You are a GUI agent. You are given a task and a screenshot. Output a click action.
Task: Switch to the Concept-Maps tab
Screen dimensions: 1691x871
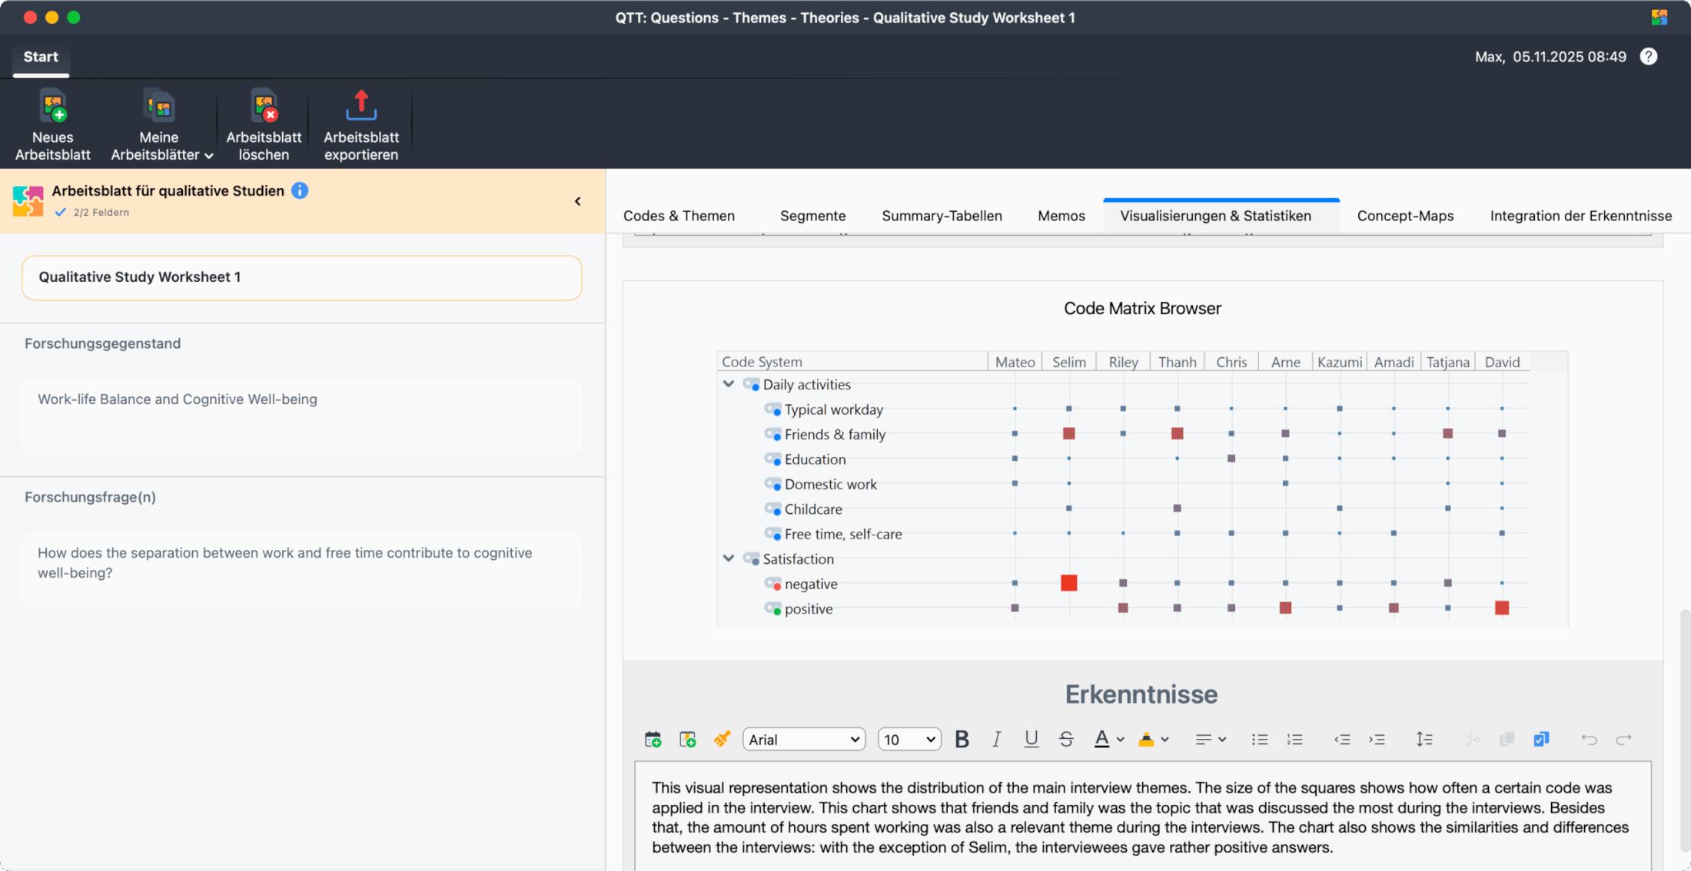[1405, 216]
